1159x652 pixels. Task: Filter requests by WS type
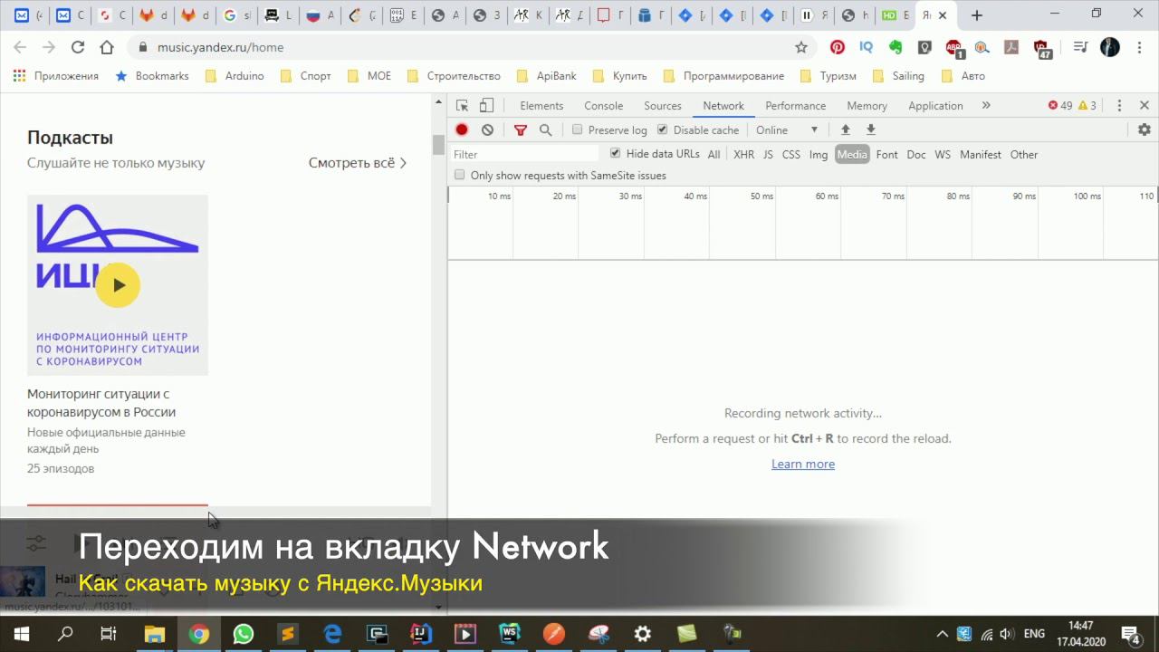pos(943,155)
